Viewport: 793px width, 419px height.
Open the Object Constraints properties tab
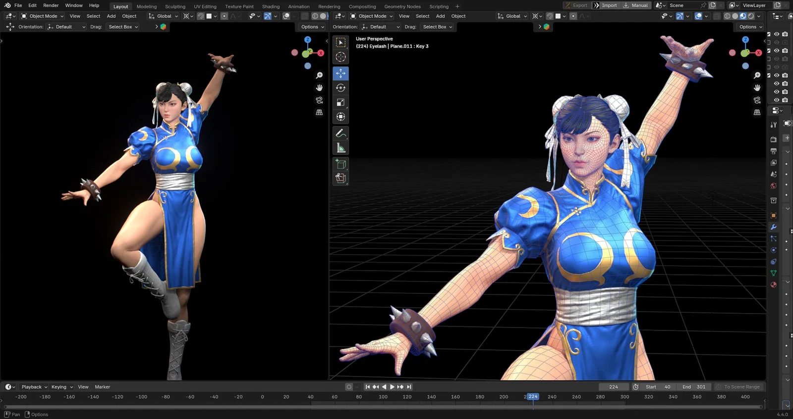click(x=773, y=262)
